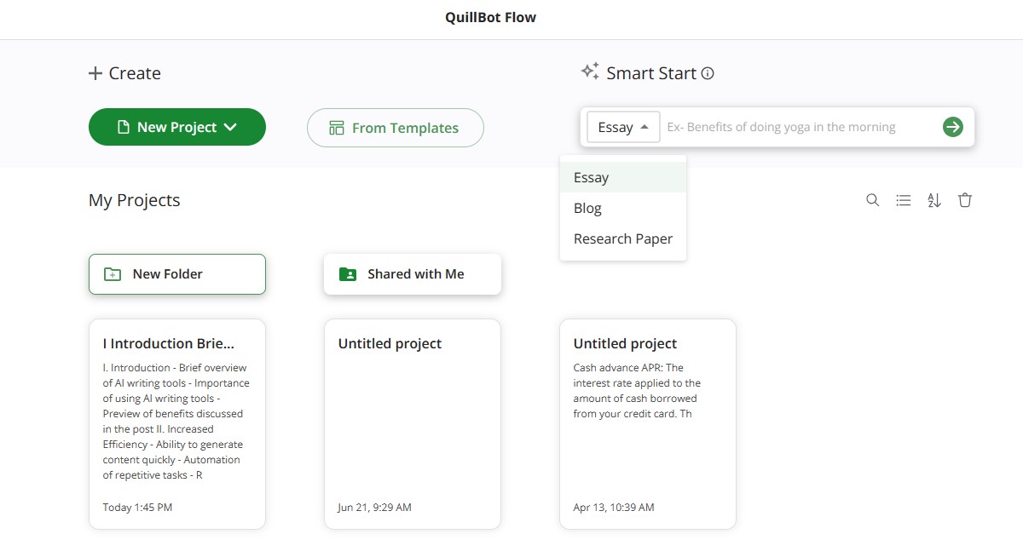1023x557 pixels.
Task: Switch to list view icon
Action: [904, 200]
